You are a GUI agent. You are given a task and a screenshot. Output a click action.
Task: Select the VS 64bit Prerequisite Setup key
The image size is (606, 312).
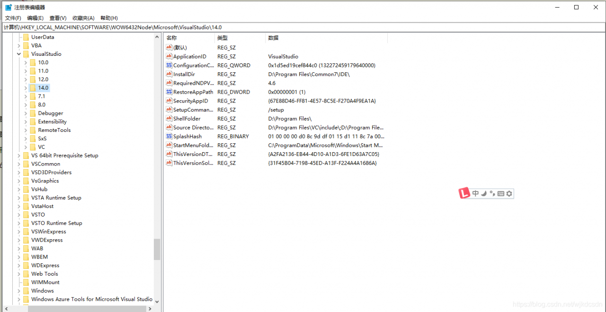(65, 156)
